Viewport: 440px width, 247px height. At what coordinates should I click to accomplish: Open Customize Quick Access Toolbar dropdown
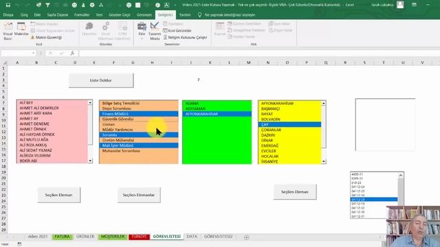coord(175,5)
